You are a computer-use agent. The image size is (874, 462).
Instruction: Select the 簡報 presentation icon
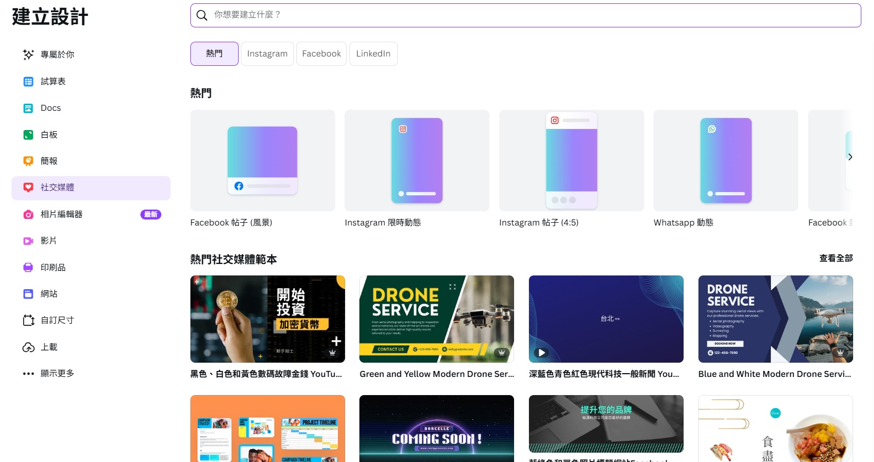[x=29, y=161]
